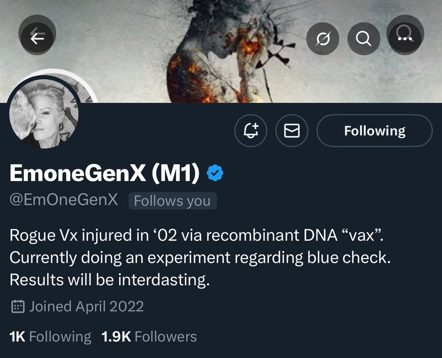Image resolution: width=442 pixels, height=358 pixels.
Task: Open the 1.9K Followers list
Action: (x=149, y=337)
